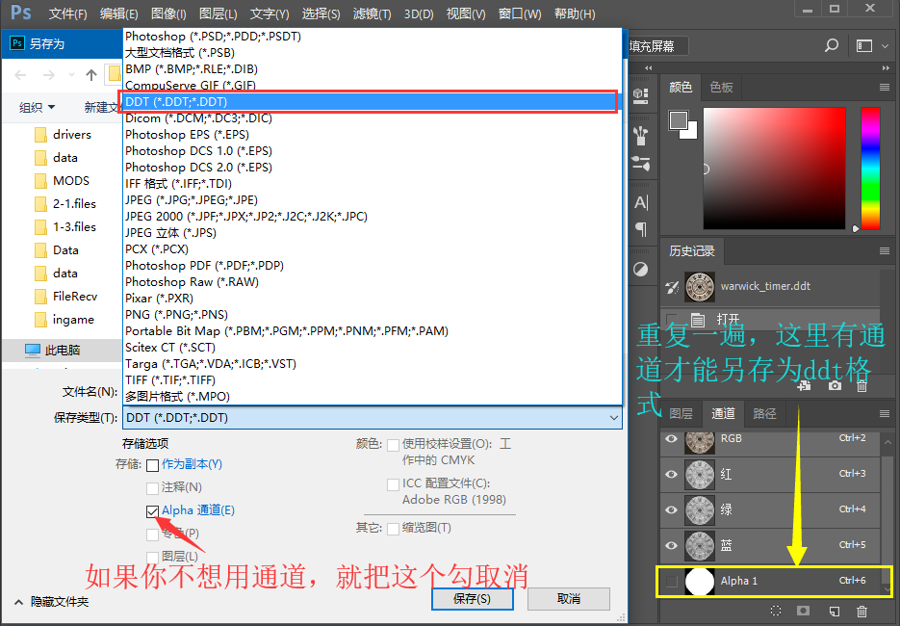900x626 pixels.
Task: Open the Channels panel menu
Action: 884,413
